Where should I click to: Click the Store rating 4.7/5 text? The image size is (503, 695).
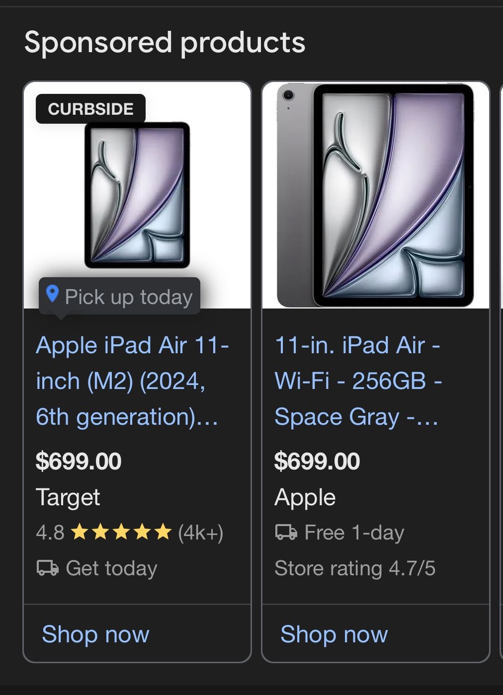356,568
